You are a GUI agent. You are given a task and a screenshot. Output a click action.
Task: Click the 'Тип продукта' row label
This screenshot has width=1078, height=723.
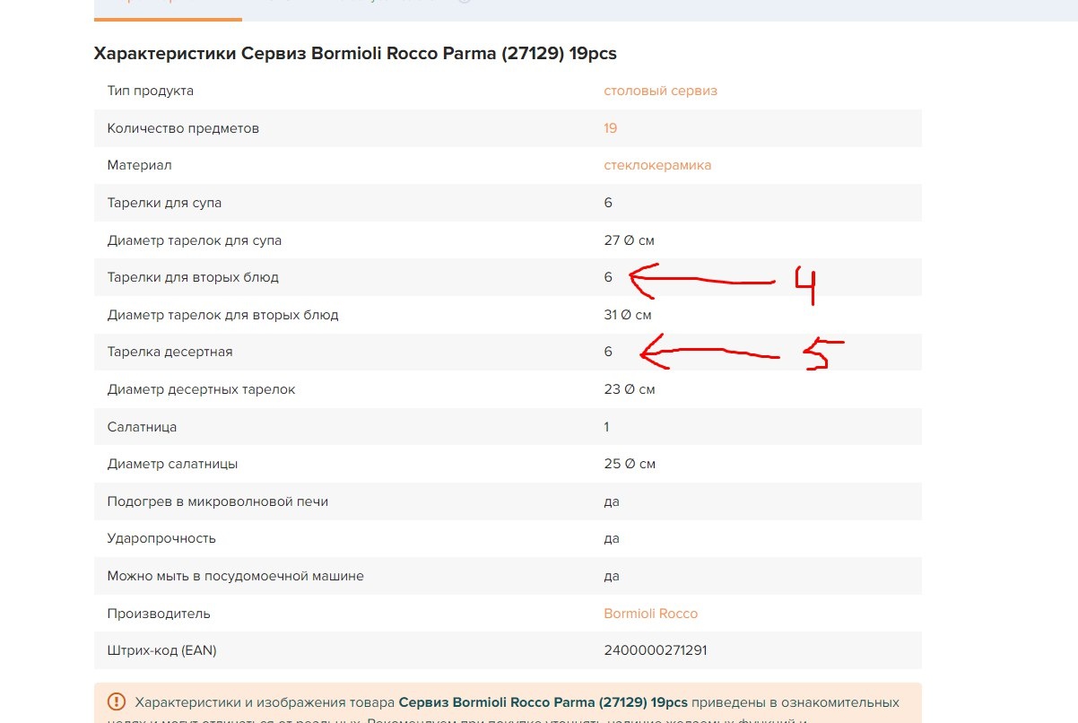click(x=150, y=91)
